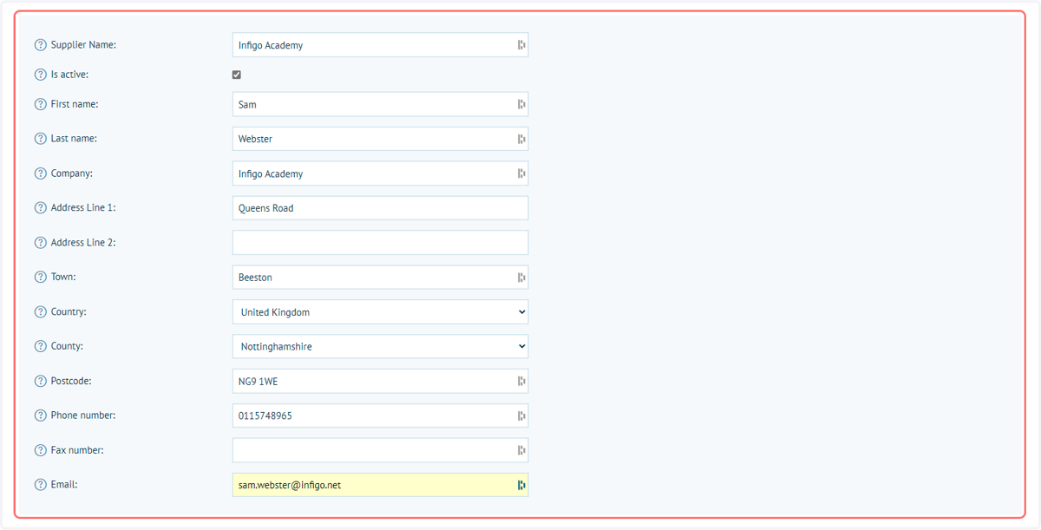Click the "Fax number:" label text
The width and height of the screenshot is (1041, 530).
point(77,450)
